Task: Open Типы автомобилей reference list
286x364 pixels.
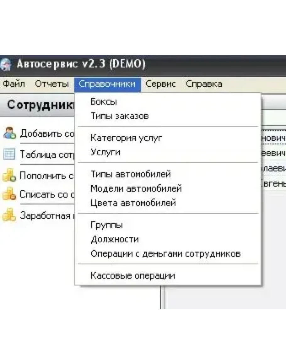Action: pyautogui.click(x=130, y=174)
